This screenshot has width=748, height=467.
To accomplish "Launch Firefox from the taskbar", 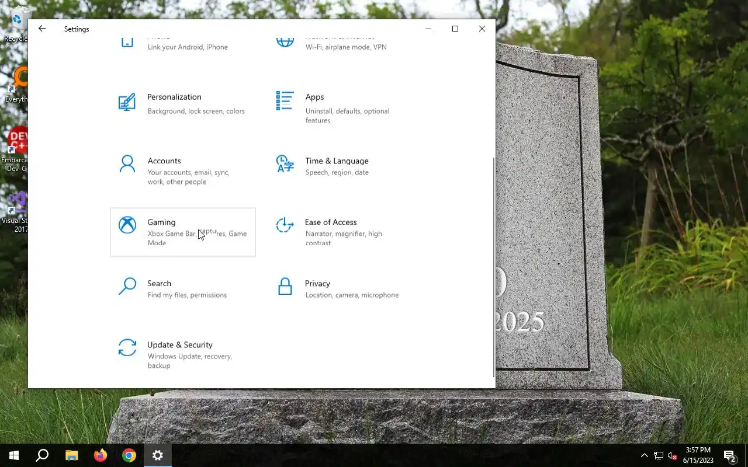I will 101,455.
